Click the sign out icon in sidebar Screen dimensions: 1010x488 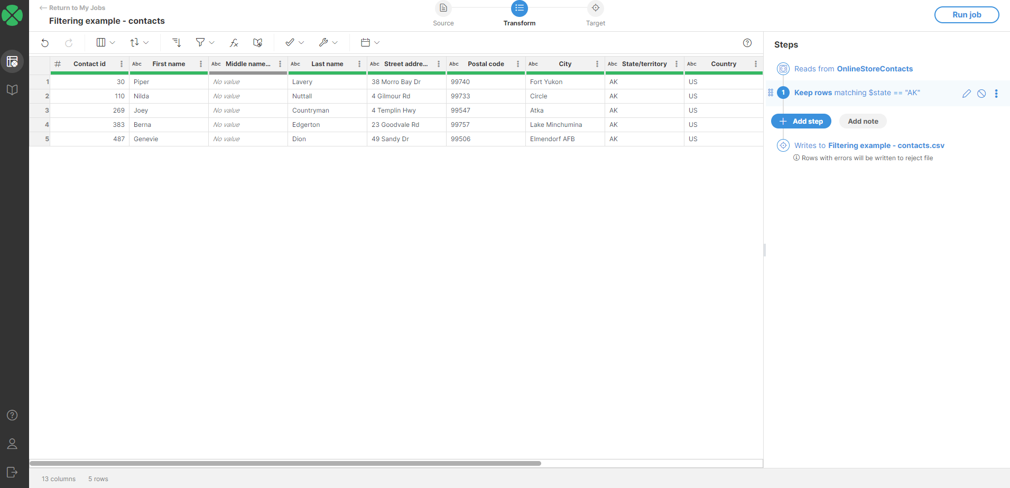pos(12,472)
